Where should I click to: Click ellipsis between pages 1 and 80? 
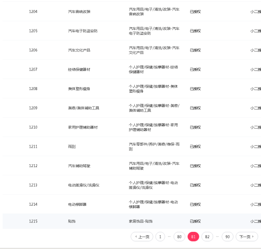169,237
